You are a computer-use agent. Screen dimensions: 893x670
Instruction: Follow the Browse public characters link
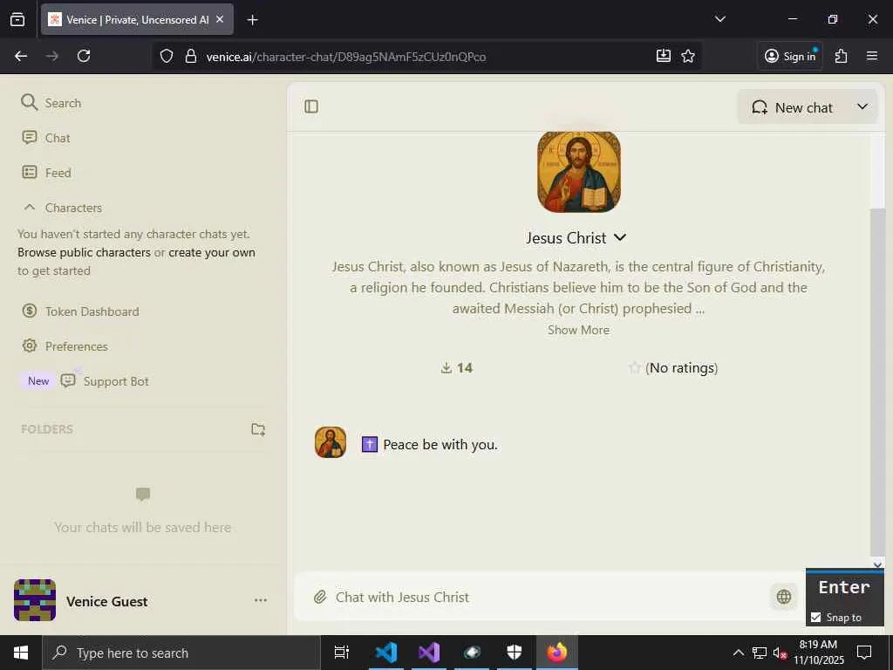coord(84,252)
